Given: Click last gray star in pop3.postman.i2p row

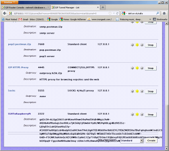Looking at the screenshot, I should click(x=142, y=45).
